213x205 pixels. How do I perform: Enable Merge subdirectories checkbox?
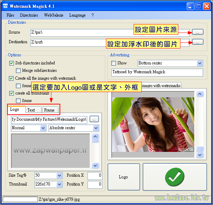pyautogui.click(x=18, y=71)
